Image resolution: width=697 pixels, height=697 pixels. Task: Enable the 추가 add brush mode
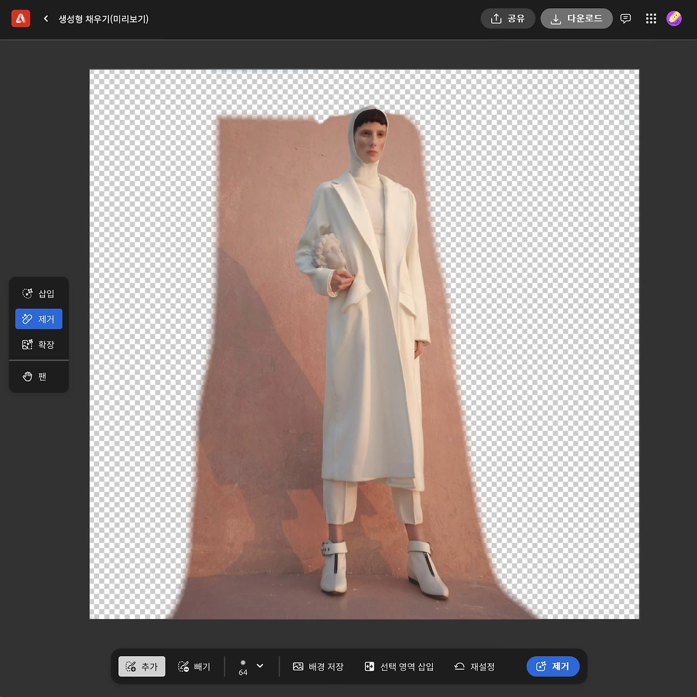pyautogui.click(x=142, y=667)
